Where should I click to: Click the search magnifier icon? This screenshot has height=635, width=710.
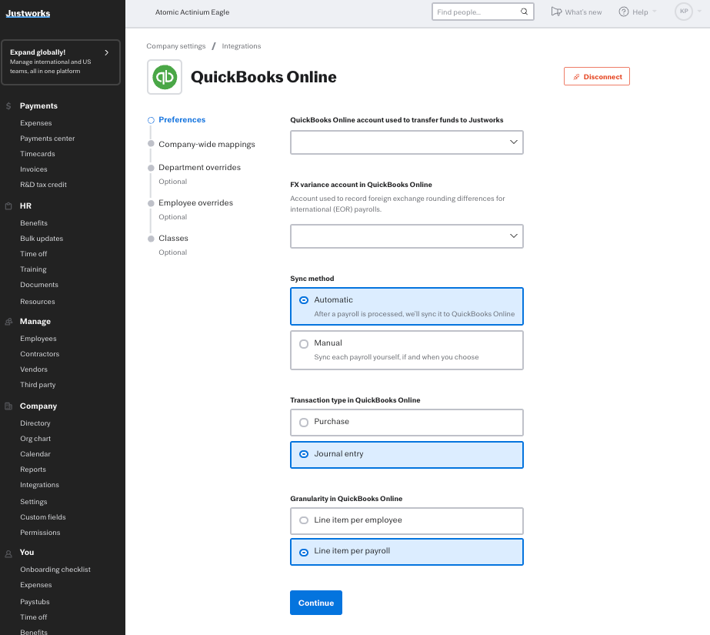point(524,12)
